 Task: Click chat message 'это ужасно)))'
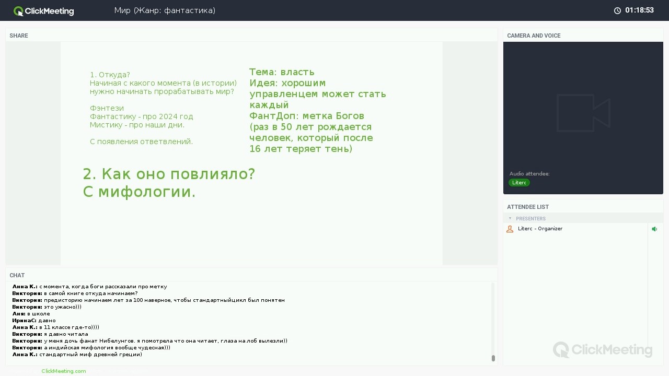click(x=63, y=307)
